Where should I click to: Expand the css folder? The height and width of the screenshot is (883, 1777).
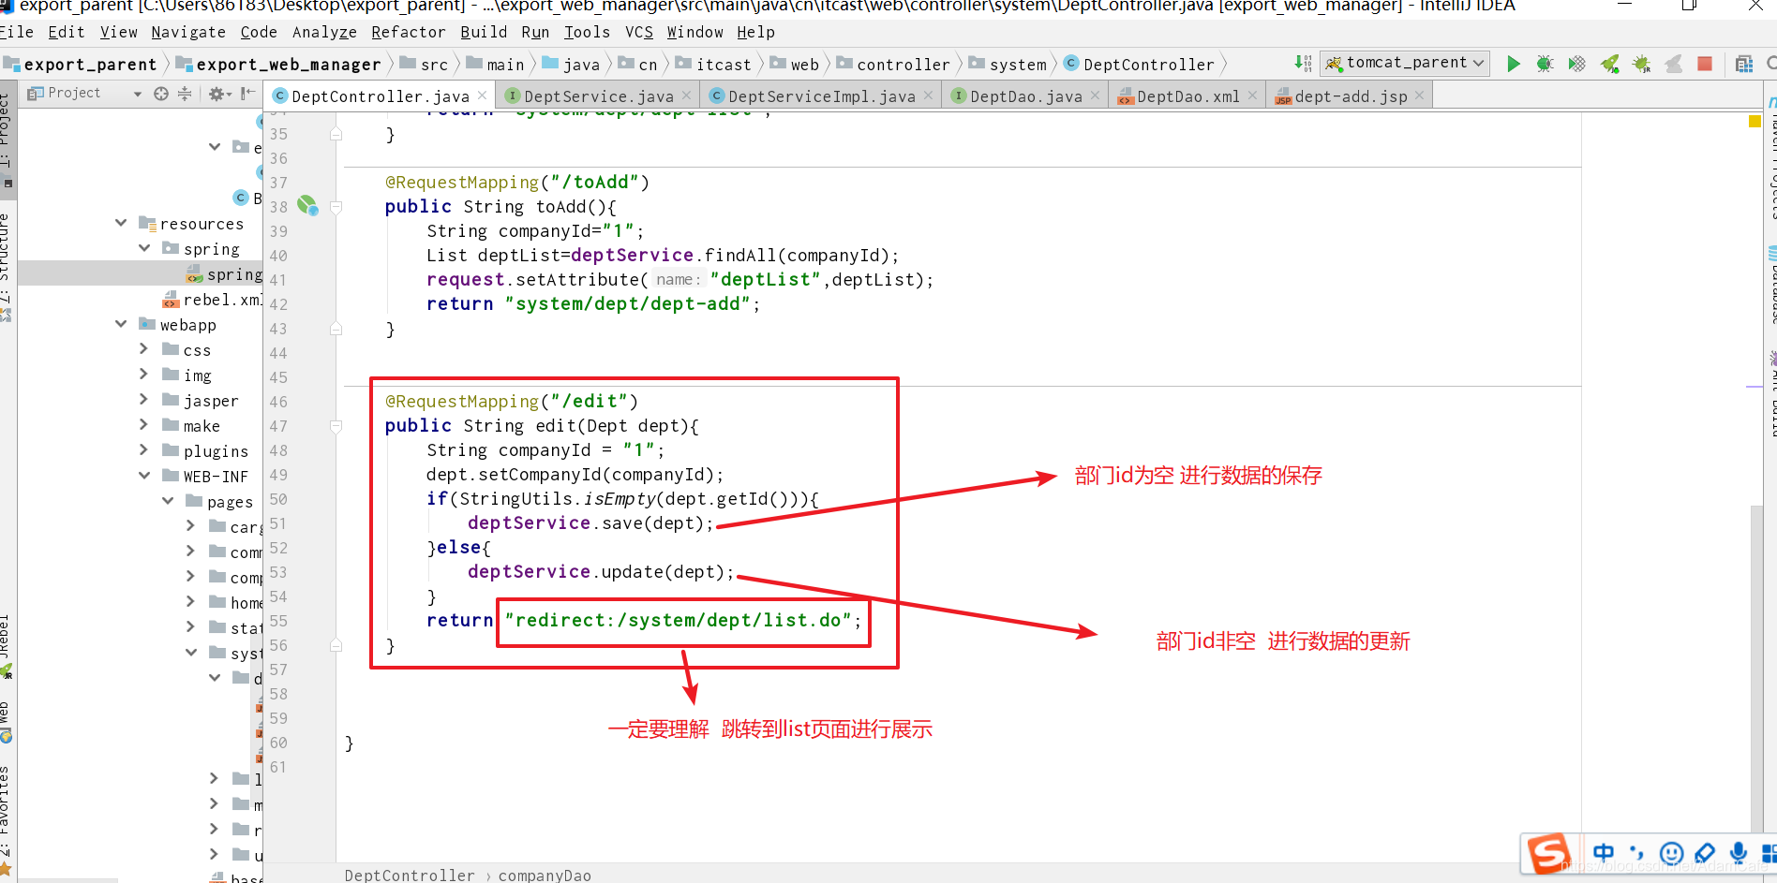point(144,348)
